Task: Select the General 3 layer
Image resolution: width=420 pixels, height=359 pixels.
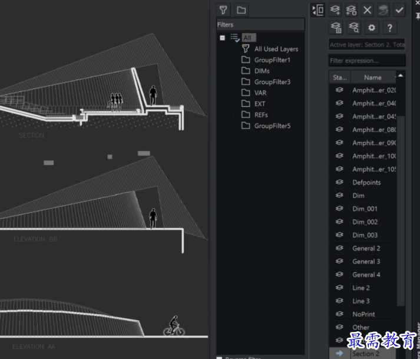Action: click(366, 261)
